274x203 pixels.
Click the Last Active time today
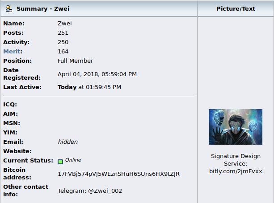click(x=89, y=87)
